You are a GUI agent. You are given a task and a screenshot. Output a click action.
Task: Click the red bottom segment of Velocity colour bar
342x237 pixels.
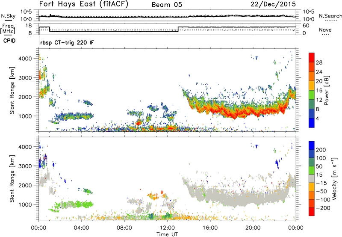(x=312, y=212)
